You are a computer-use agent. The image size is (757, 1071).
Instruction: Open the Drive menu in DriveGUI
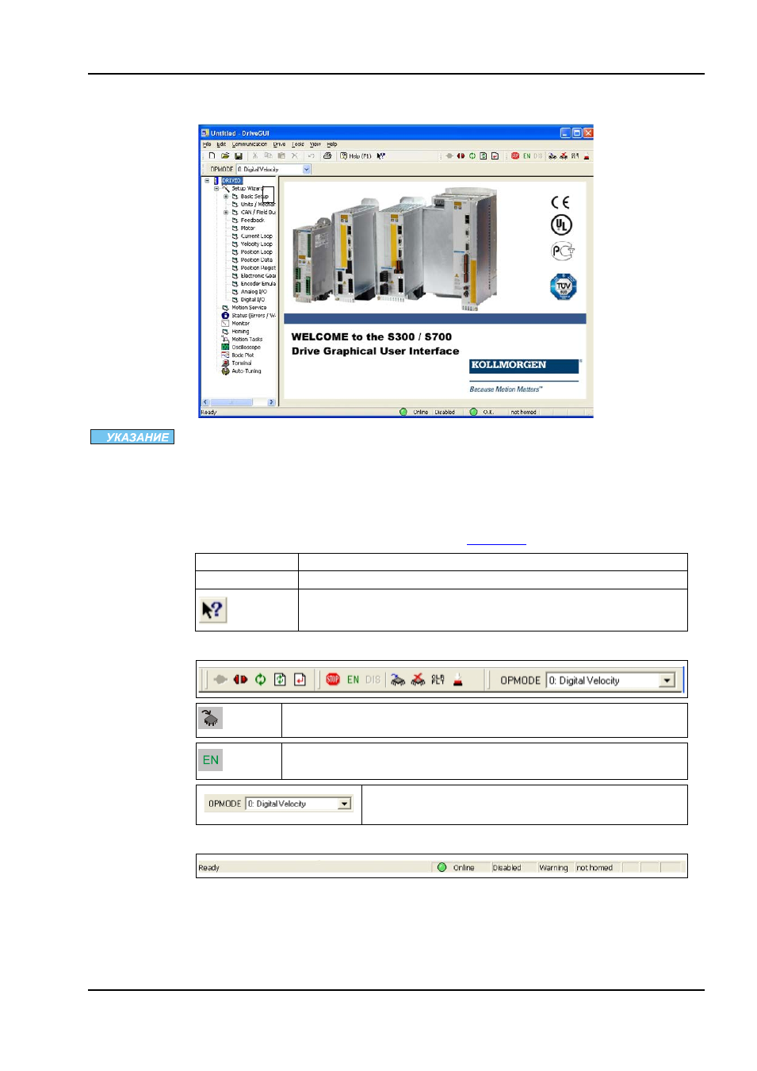coord(279,144)
